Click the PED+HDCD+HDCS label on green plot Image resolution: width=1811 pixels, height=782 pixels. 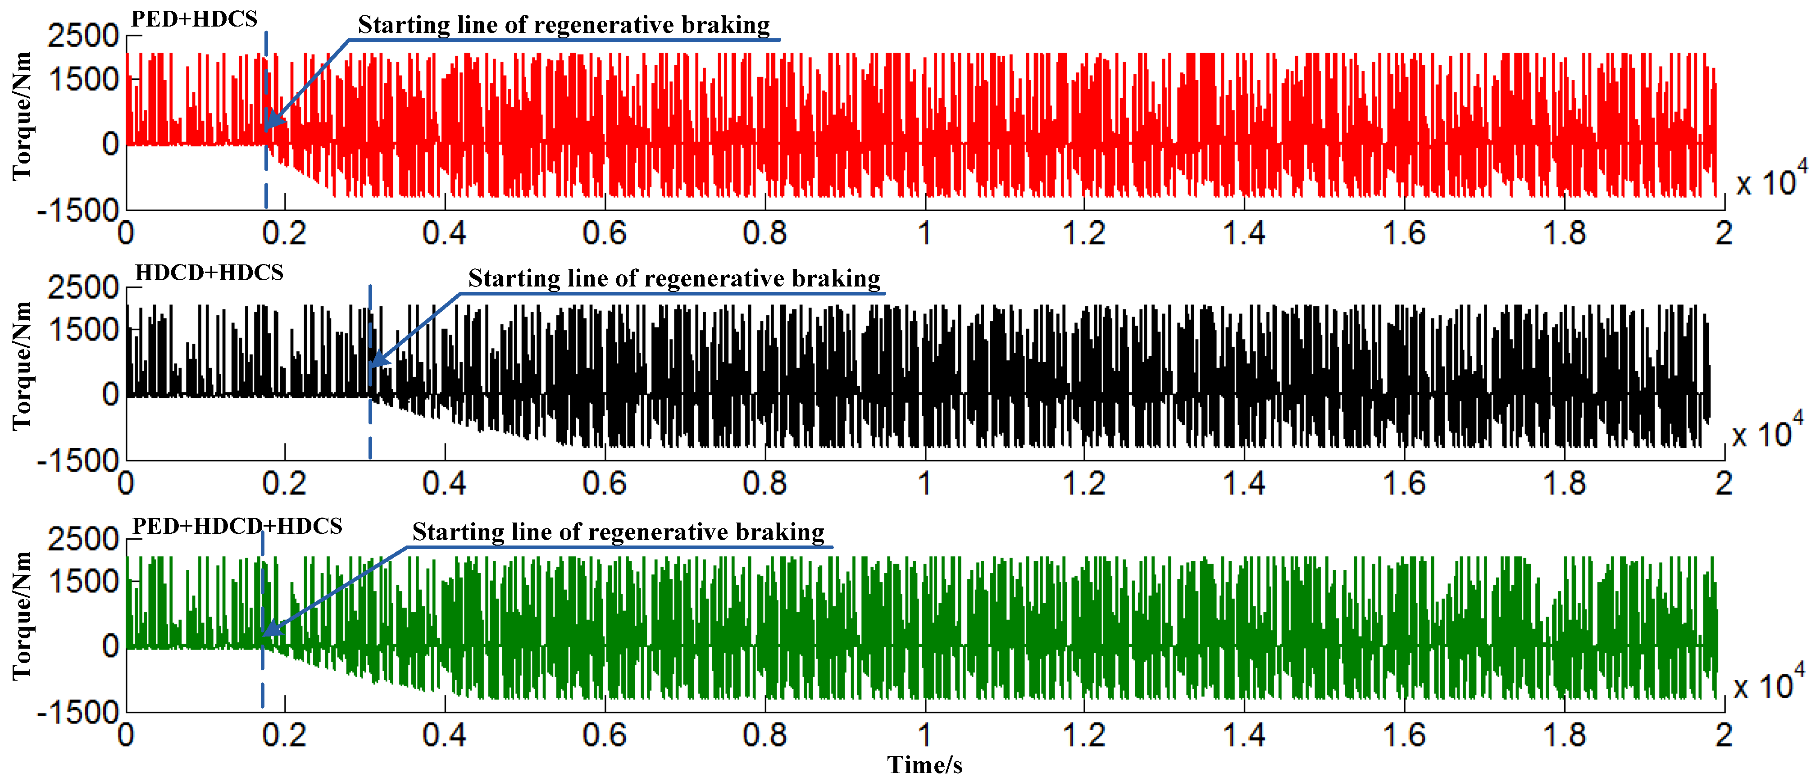[x=237, y=525]
